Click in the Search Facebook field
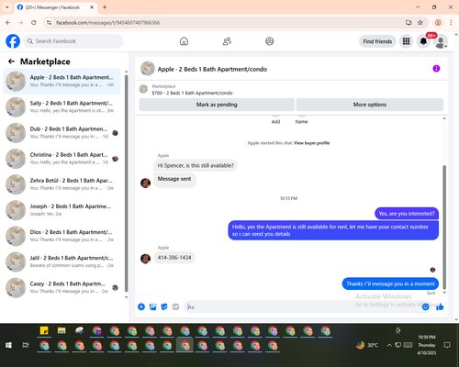The image size is (459, 367). click(x=73, y=41)
